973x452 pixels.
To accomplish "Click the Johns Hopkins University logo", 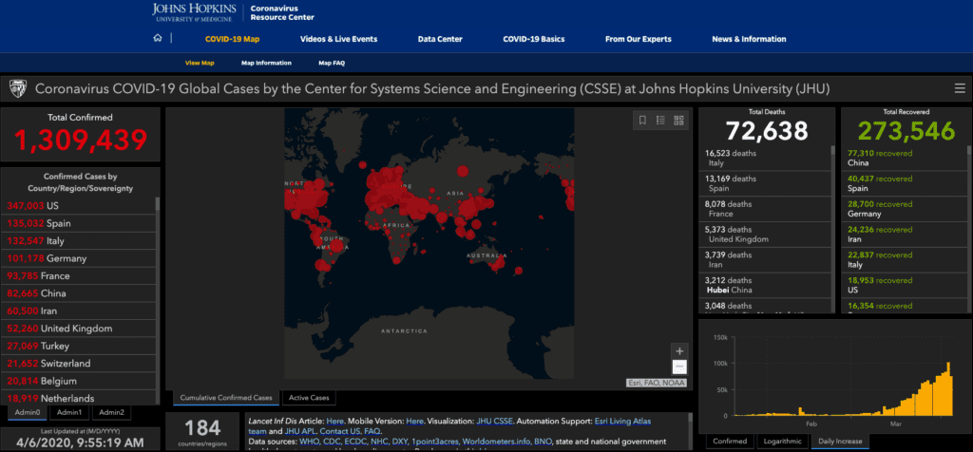I will [195, 12].
